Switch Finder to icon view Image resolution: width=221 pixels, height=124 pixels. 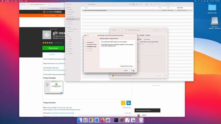pos(130,4)
